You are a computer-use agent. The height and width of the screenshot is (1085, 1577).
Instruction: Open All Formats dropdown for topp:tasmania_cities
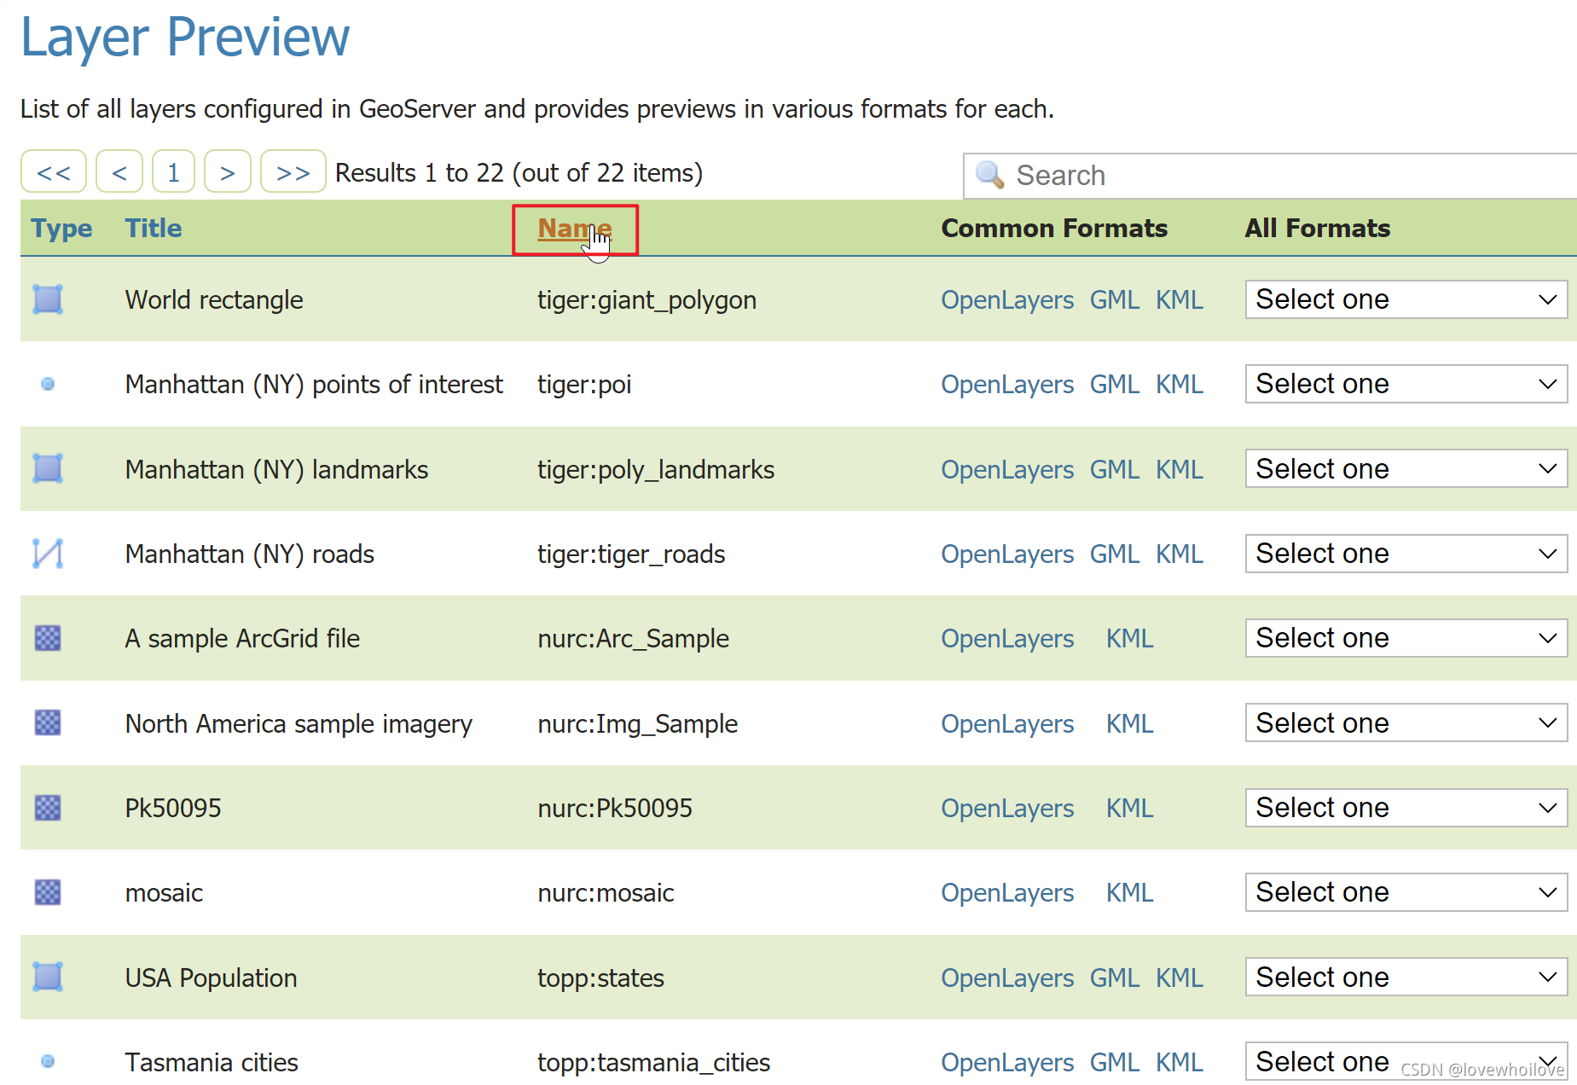click(x=1406, y=1061)
